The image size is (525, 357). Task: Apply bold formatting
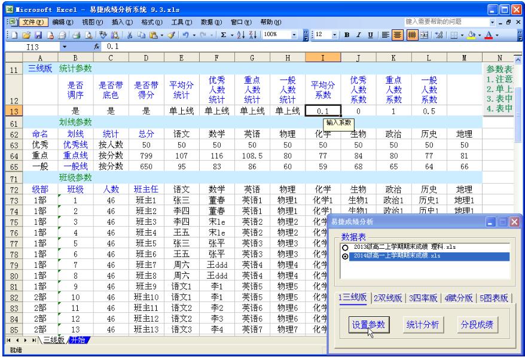(347, 35)
